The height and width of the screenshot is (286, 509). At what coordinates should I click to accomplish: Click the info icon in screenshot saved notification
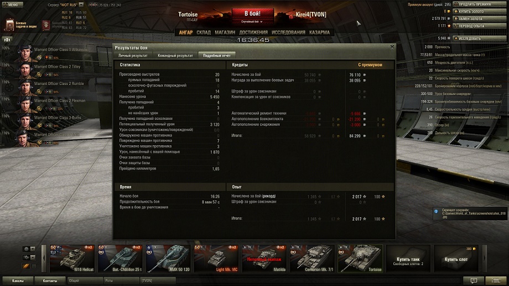[x=437, y=211]
